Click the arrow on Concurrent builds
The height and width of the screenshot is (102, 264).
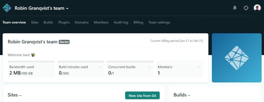(149, 67)
